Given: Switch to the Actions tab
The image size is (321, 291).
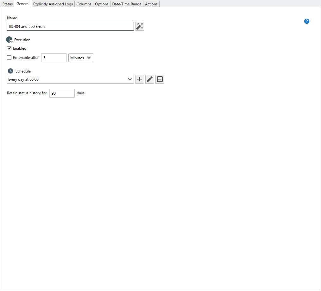Looking at the screenshot, I should (151, 4).
